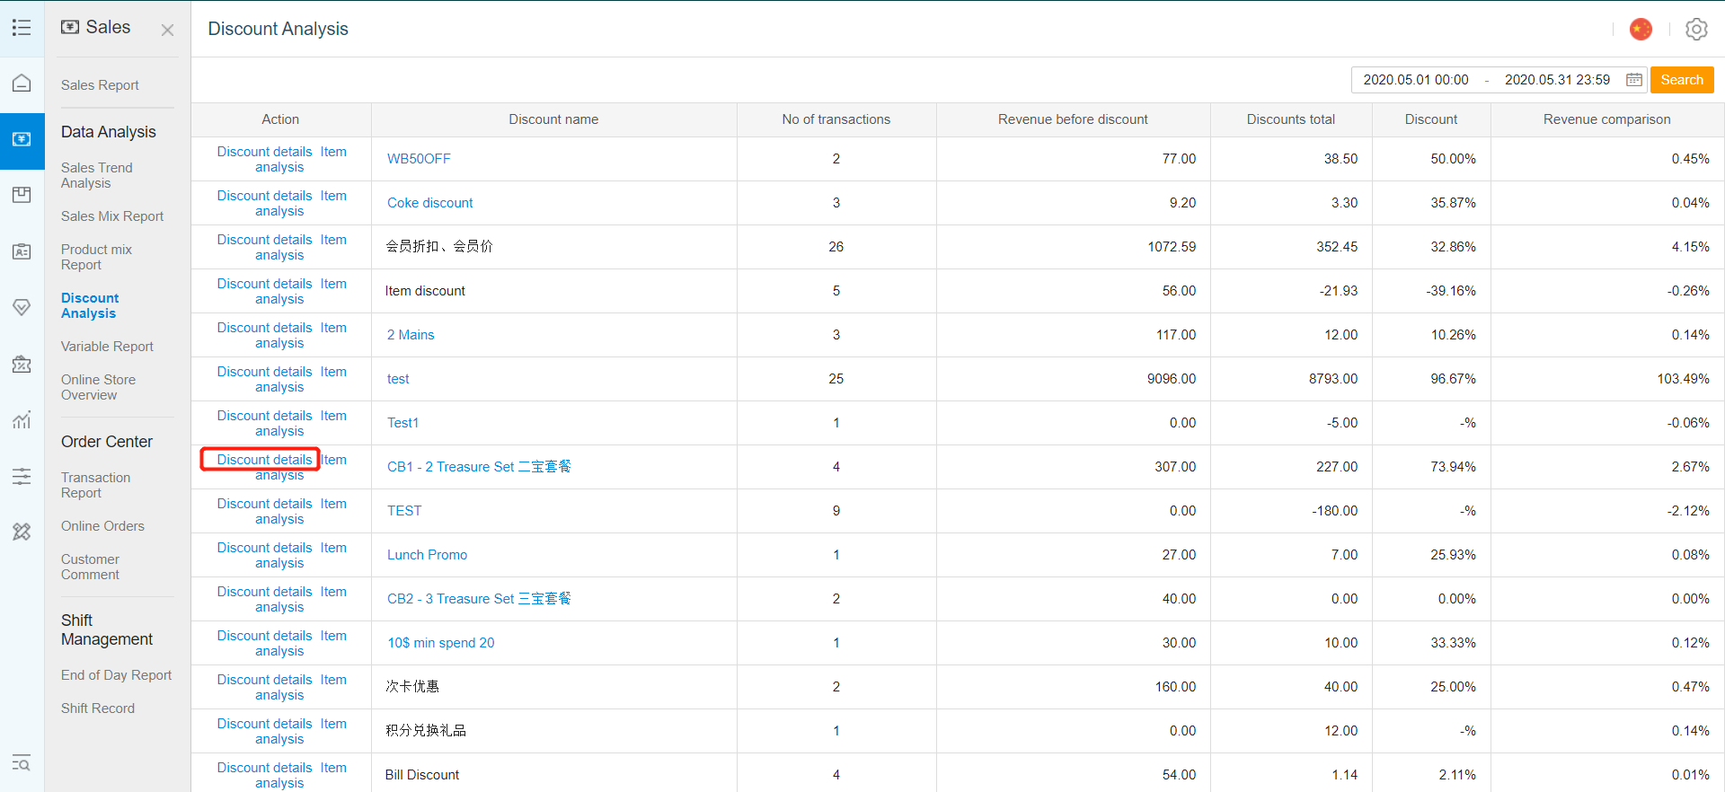Open Sales Mix Report menu item
This screenshot has height=792, width=1725.
coord(112,216)
